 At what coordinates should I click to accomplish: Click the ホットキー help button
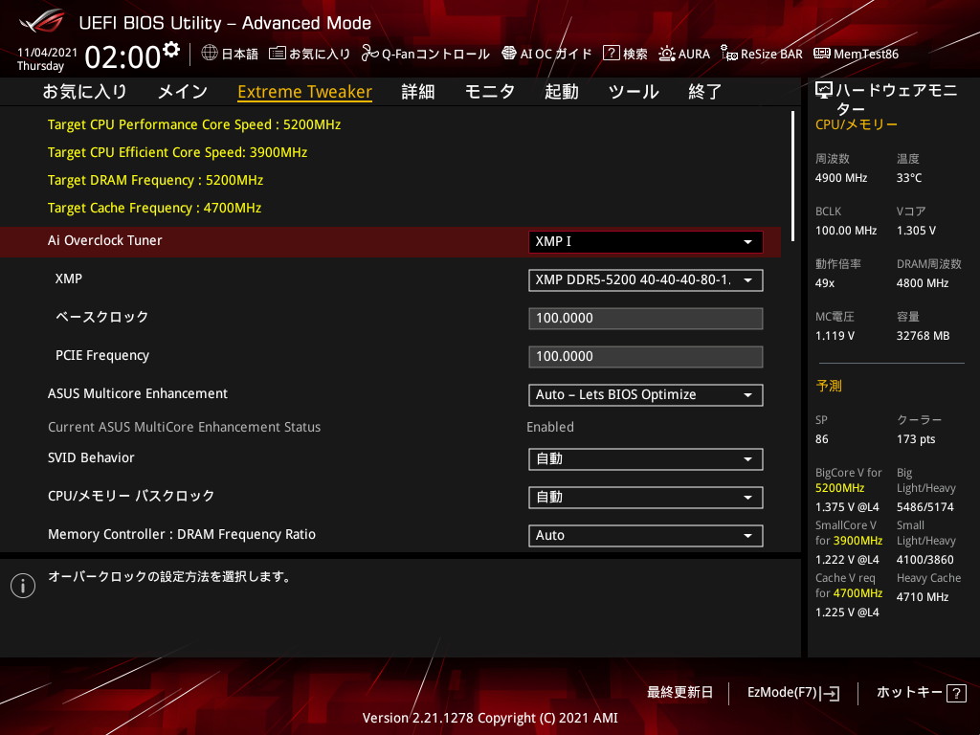(x=921, y=693)
